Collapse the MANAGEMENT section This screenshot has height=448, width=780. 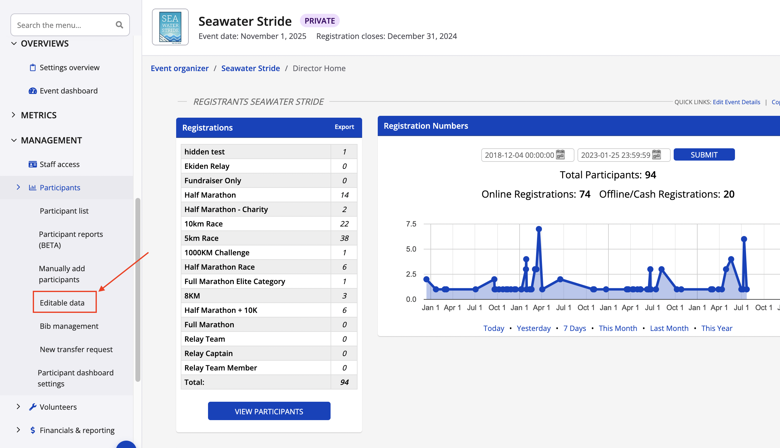(14, 140)
